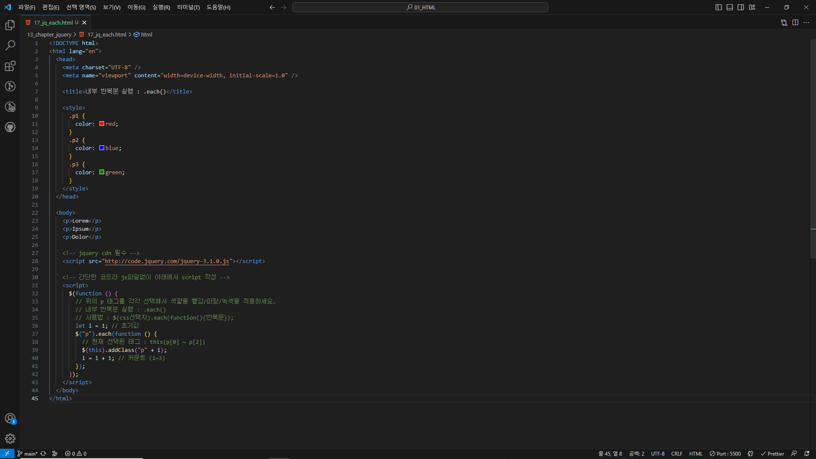Toggle the primary side bar layout icon
Screen dimensions: 816x459
click(x=719, y=7)
